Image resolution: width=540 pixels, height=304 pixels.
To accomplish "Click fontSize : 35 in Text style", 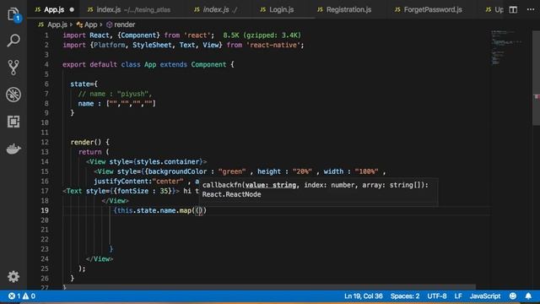I will click(x=143, y=191).
